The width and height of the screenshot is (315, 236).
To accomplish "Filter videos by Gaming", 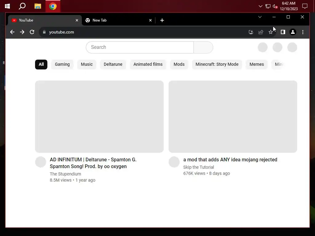I will pos(62,65).
